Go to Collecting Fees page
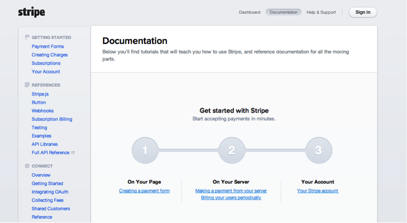407x223 pixels. point(48,200)
